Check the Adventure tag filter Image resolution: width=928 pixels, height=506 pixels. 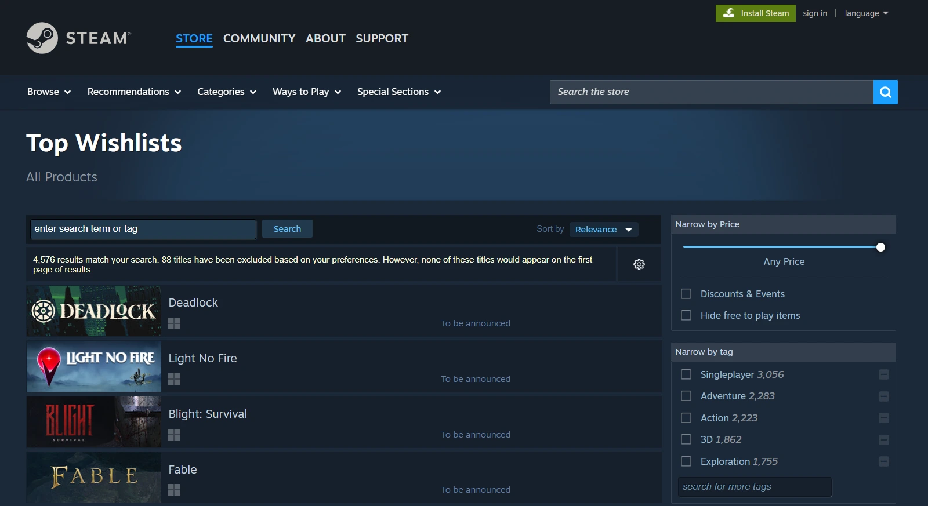pyautogui.click(x=686, y=396)
